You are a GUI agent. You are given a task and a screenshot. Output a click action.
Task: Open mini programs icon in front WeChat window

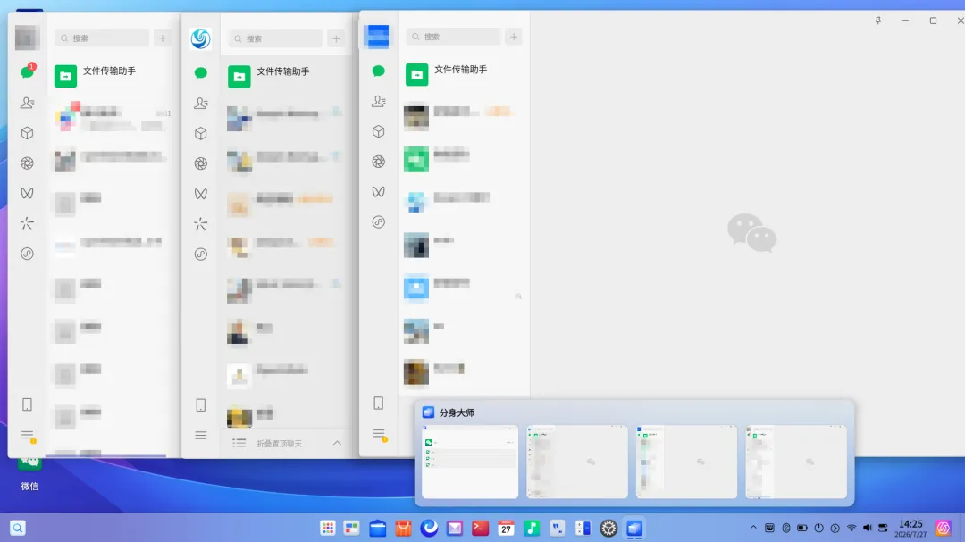click(379, 222)
